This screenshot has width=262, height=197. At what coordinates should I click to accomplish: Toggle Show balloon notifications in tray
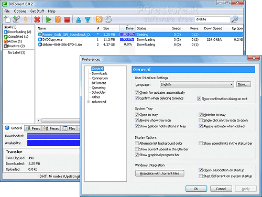click(137, 126)
